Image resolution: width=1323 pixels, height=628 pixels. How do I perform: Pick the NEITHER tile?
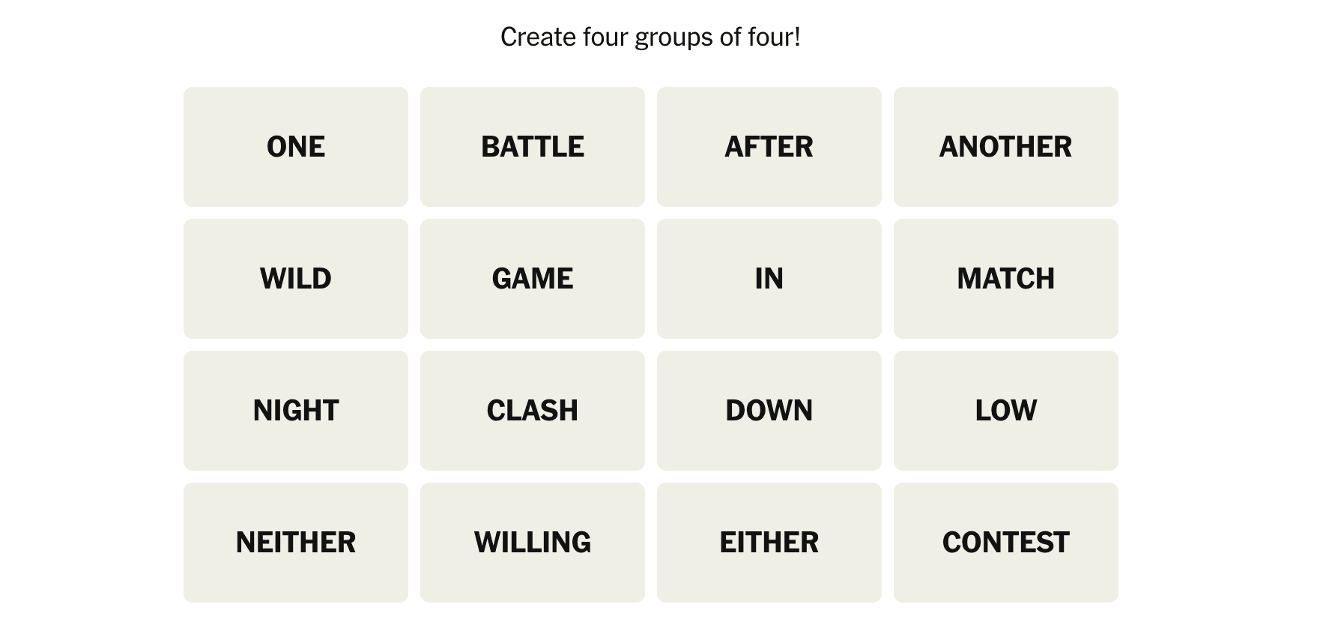tap(296, 543)
